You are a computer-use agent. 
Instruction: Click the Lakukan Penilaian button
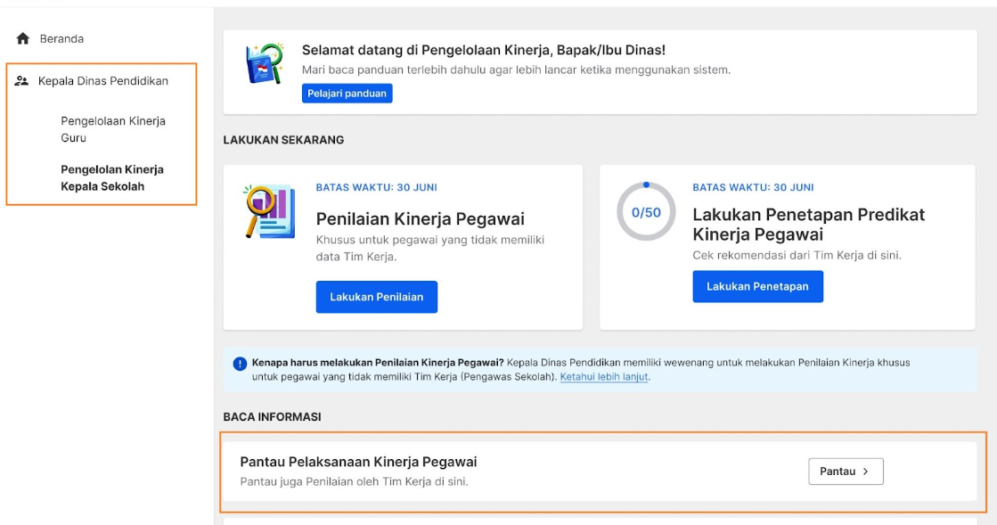tap(376, 297)
